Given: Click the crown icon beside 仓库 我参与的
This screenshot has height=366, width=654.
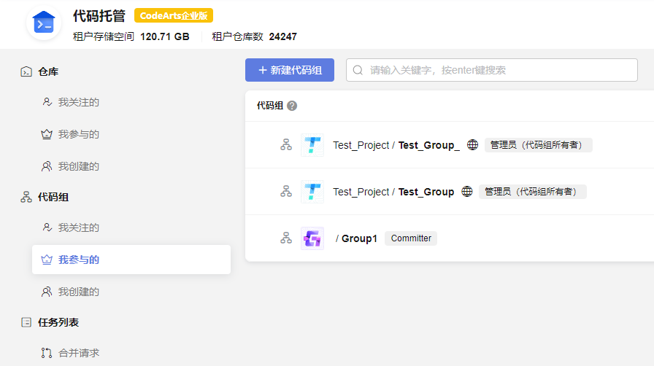Looking at the screenshot, I should click(x=47, y=134).
